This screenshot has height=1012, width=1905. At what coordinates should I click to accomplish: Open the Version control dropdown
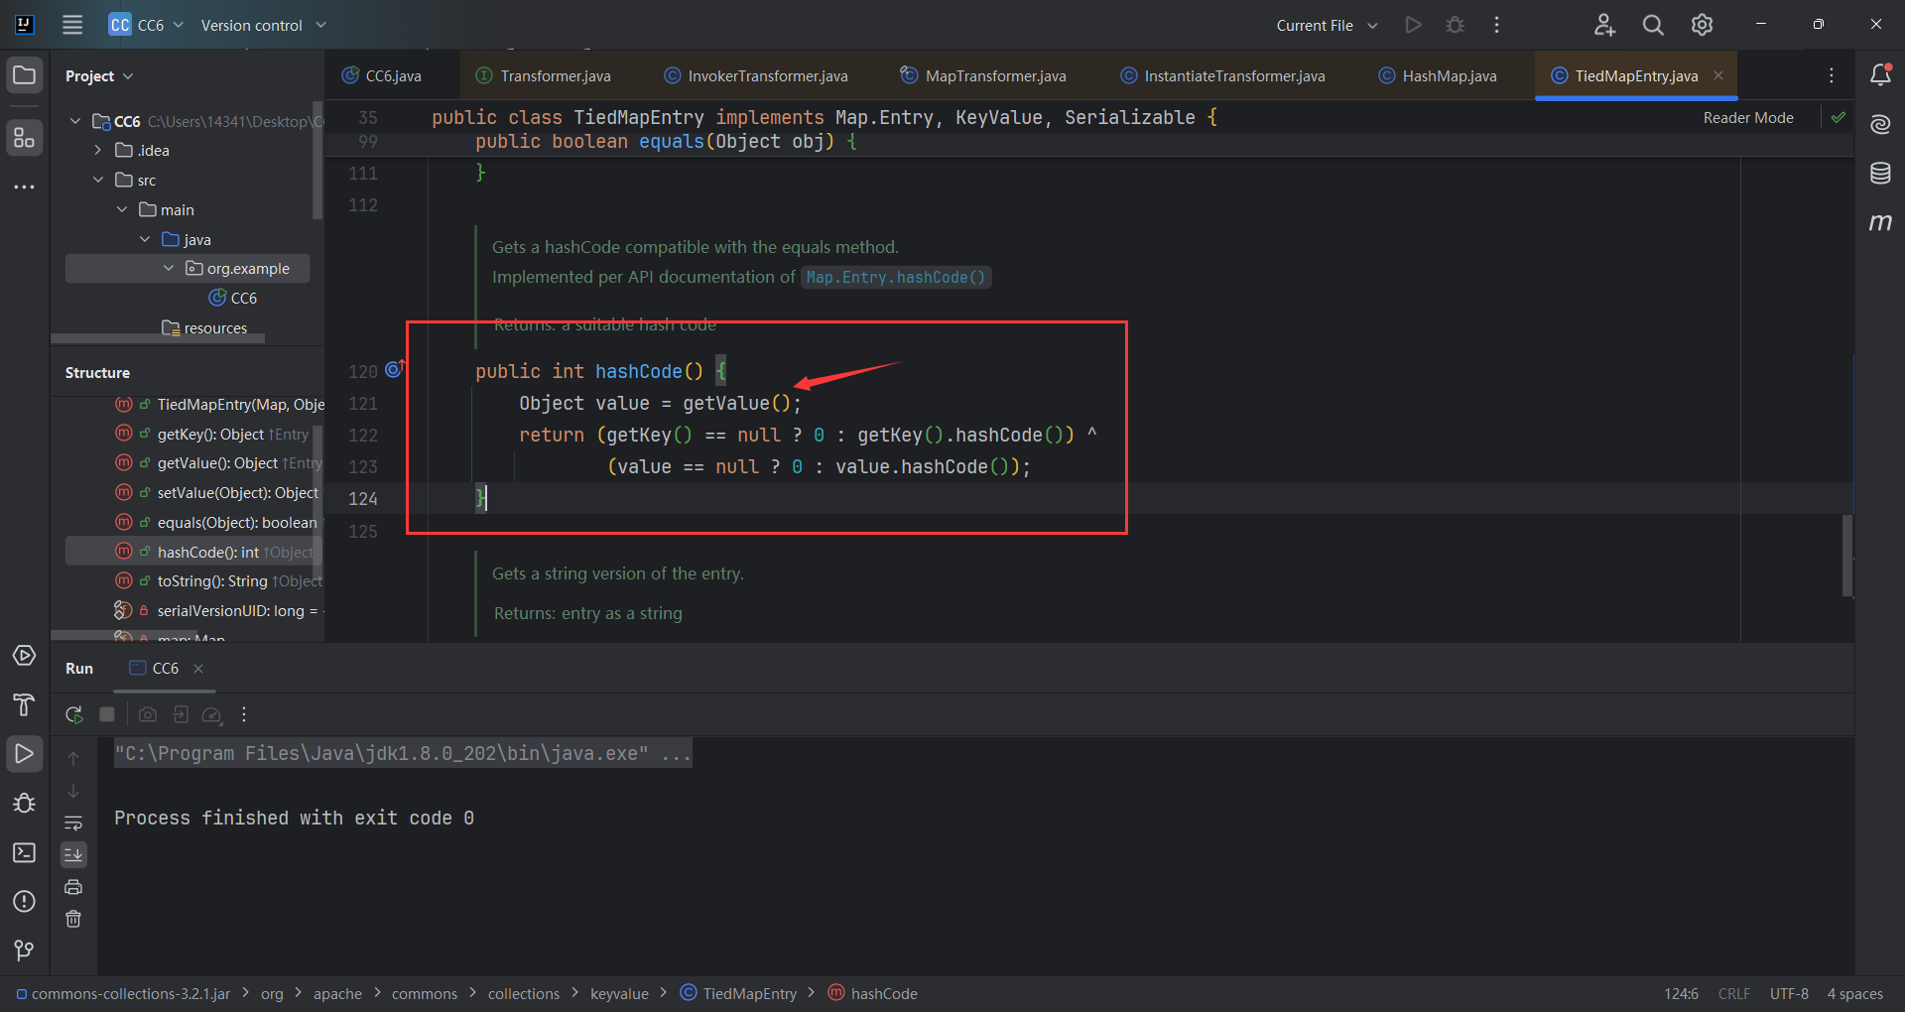pos(263,25)
